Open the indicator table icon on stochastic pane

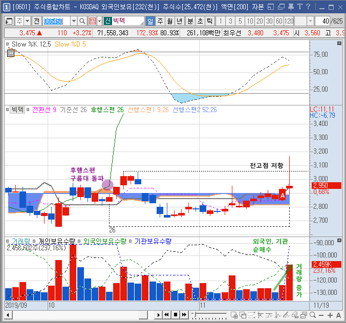click(x=10, y=53)
